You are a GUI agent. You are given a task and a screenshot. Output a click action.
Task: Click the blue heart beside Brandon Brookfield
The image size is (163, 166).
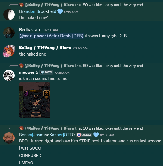(60, 11)
